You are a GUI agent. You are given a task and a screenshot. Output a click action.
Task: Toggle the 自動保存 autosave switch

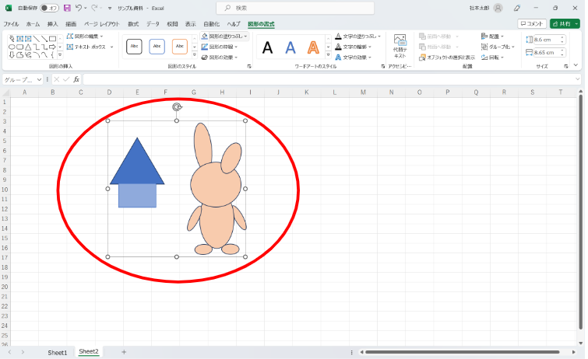tap(49, 8)
